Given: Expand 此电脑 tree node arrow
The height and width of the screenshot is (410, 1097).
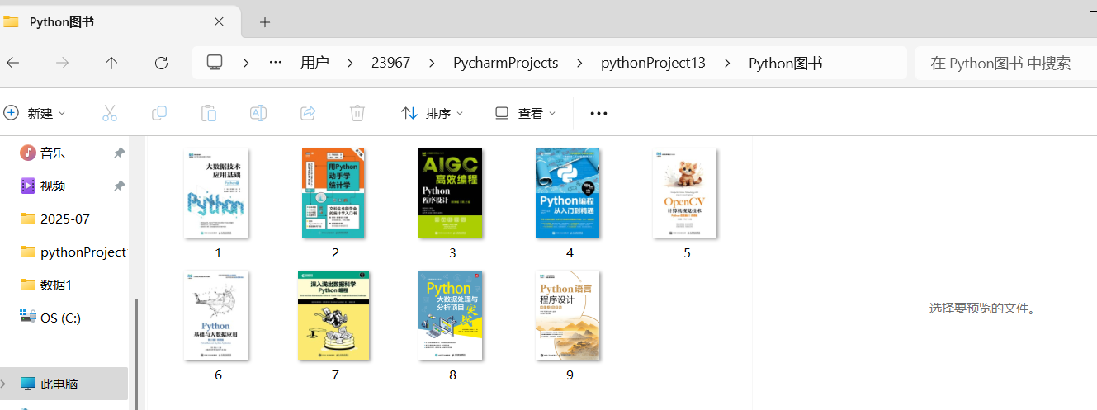Looking at the screenshot, I should tap(4, 384).
